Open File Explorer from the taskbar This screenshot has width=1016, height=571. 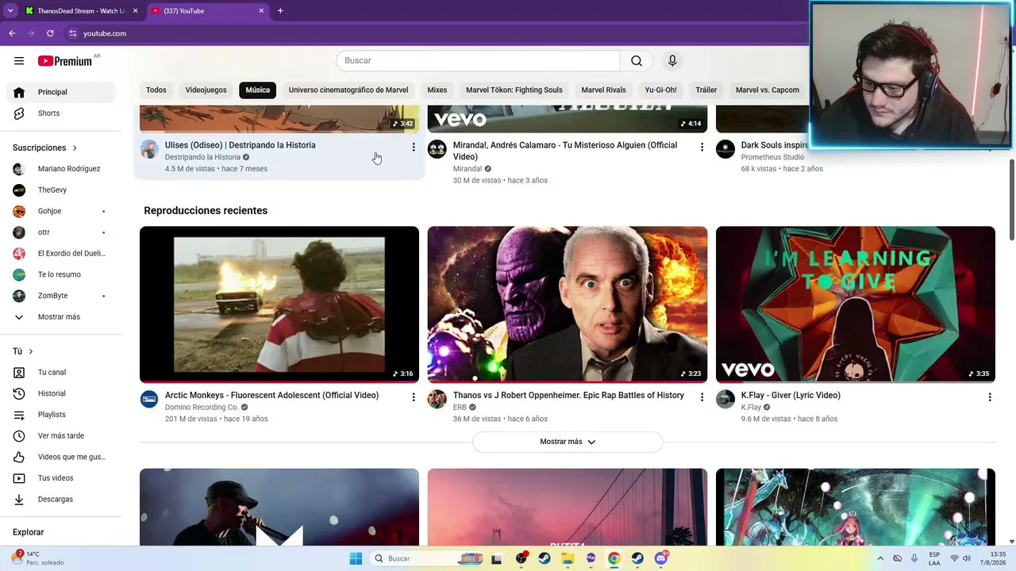click(568, 558)
